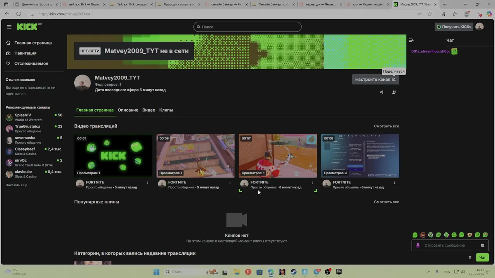
Task: Open Навигация in sidebar
Action: tap(26, 53)
